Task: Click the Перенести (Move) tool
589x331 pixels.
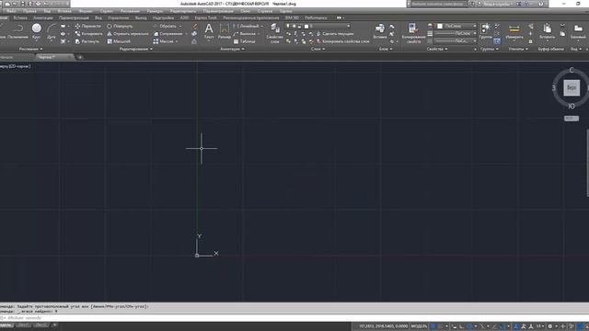Action: pyautogui.click(x=88, y=26)
